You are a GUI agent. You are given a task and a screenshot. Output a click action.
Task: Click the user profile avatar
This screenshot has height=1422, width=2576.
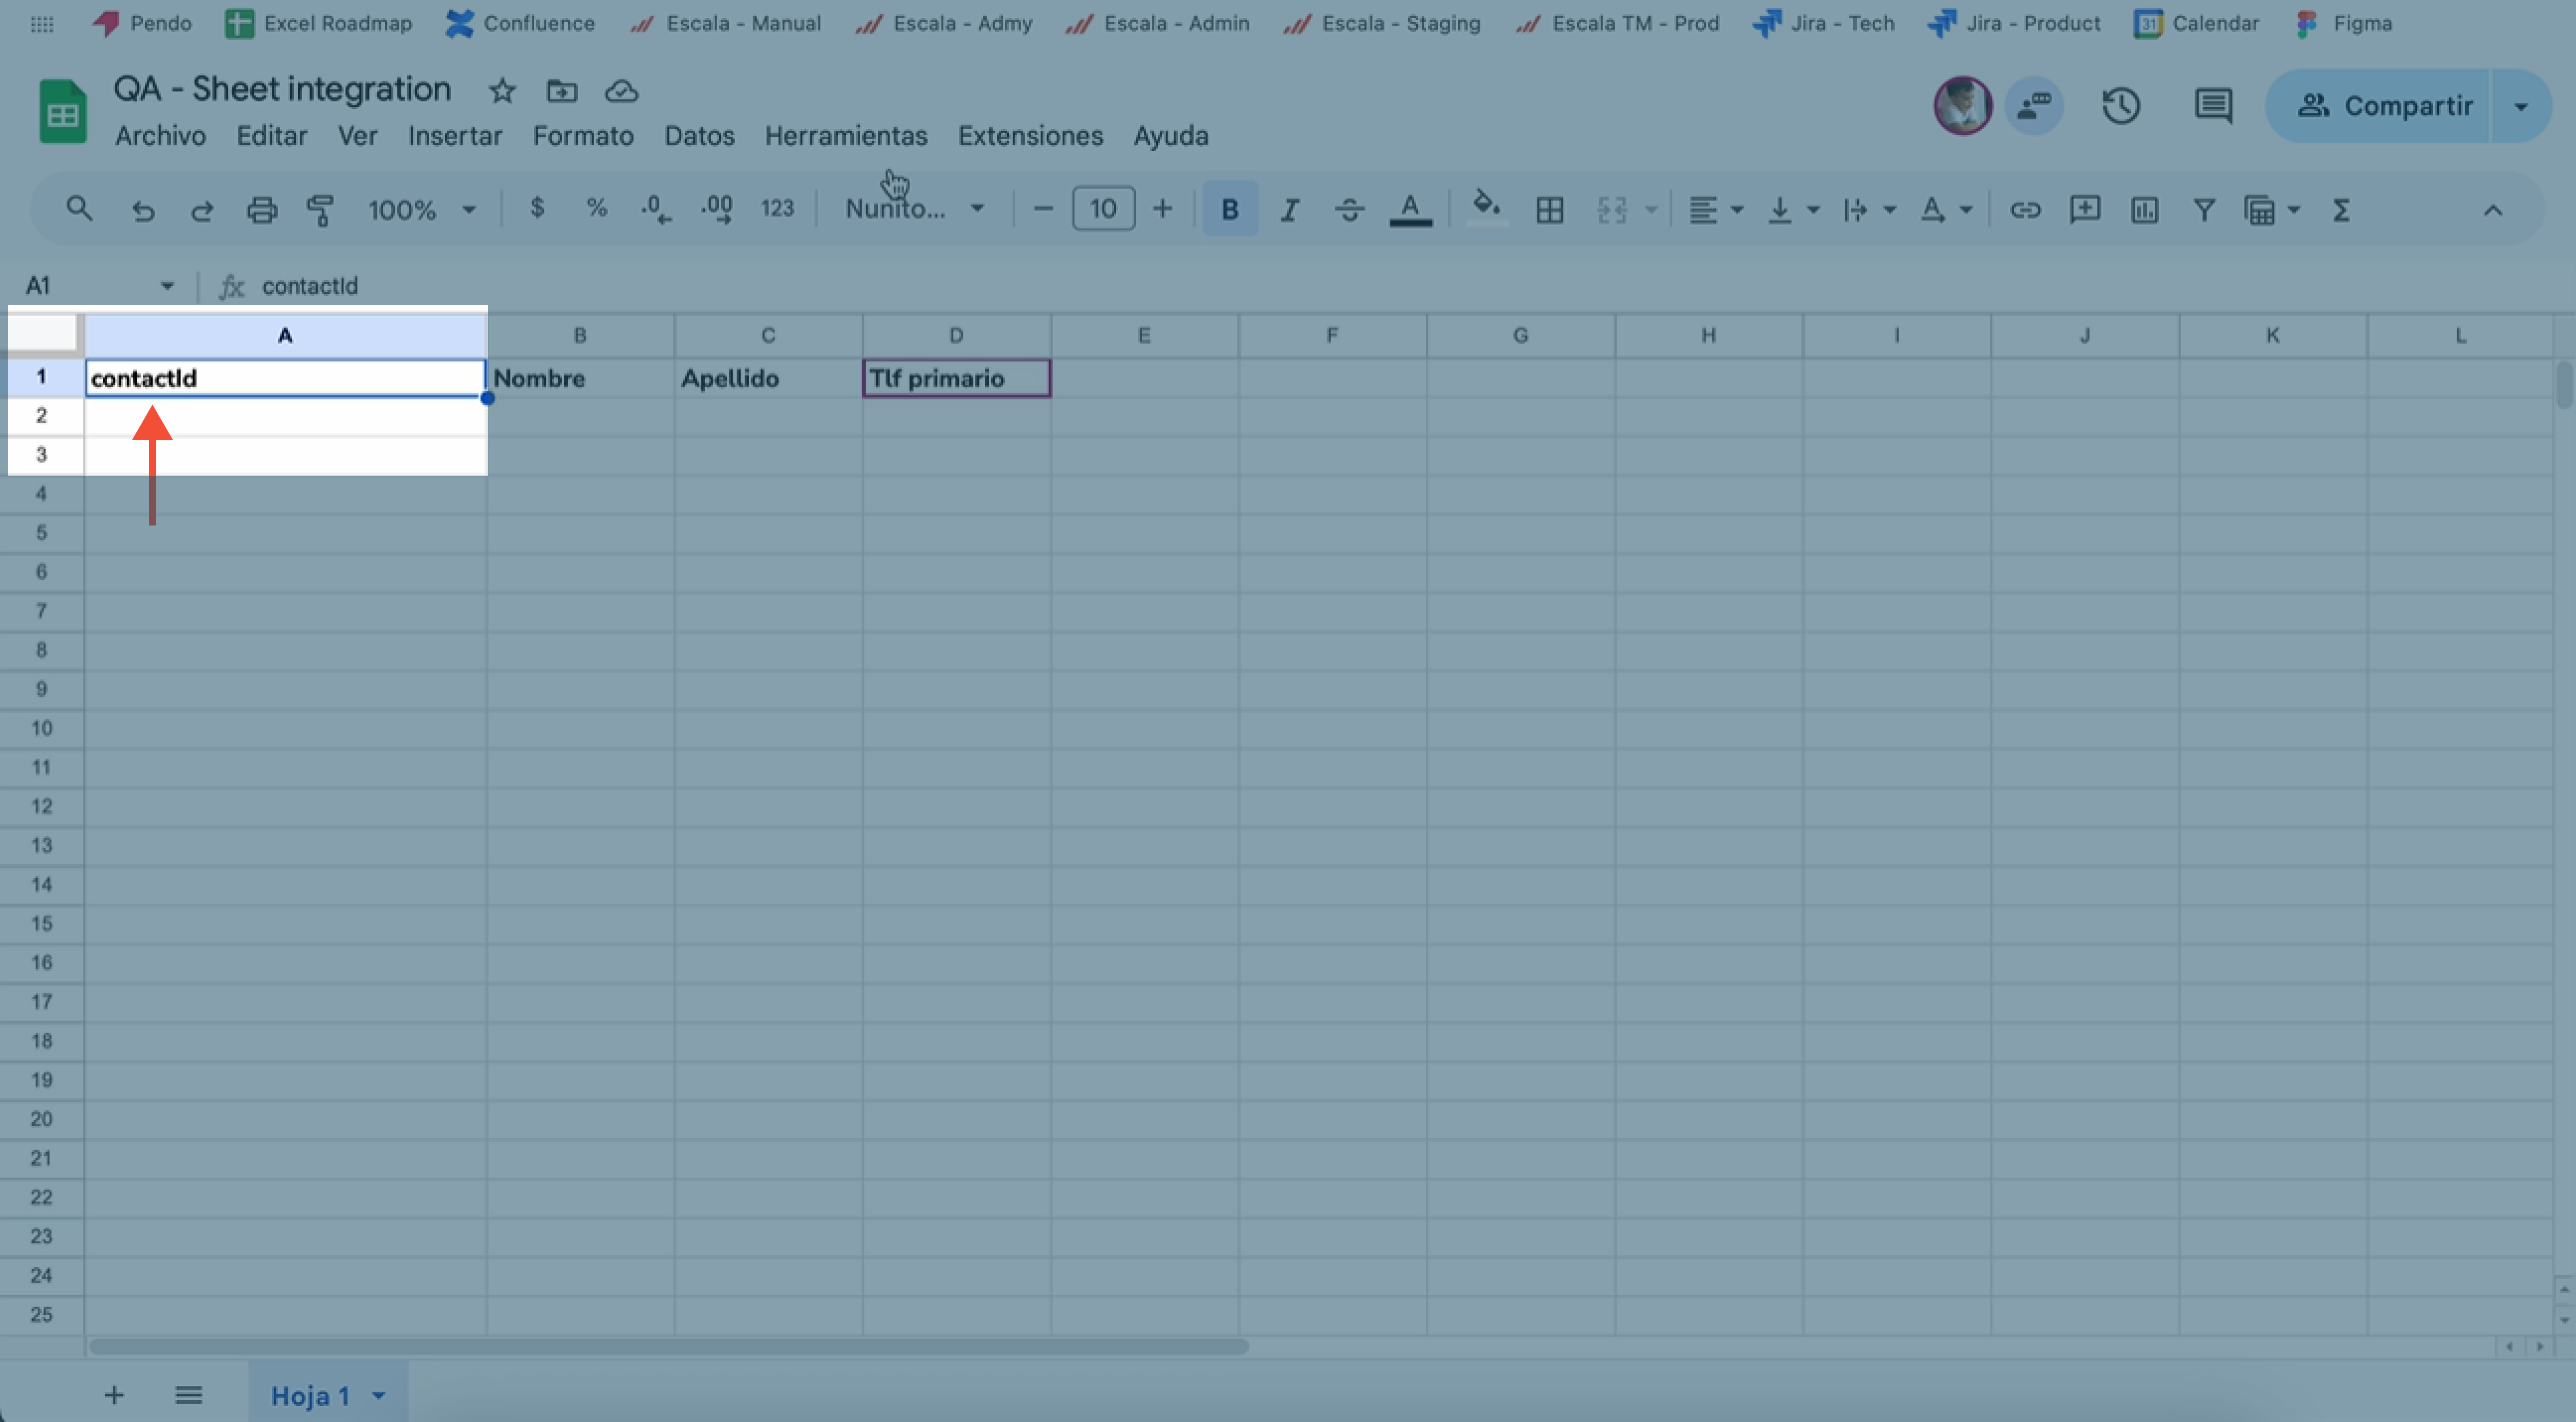tap(1962, 105)
